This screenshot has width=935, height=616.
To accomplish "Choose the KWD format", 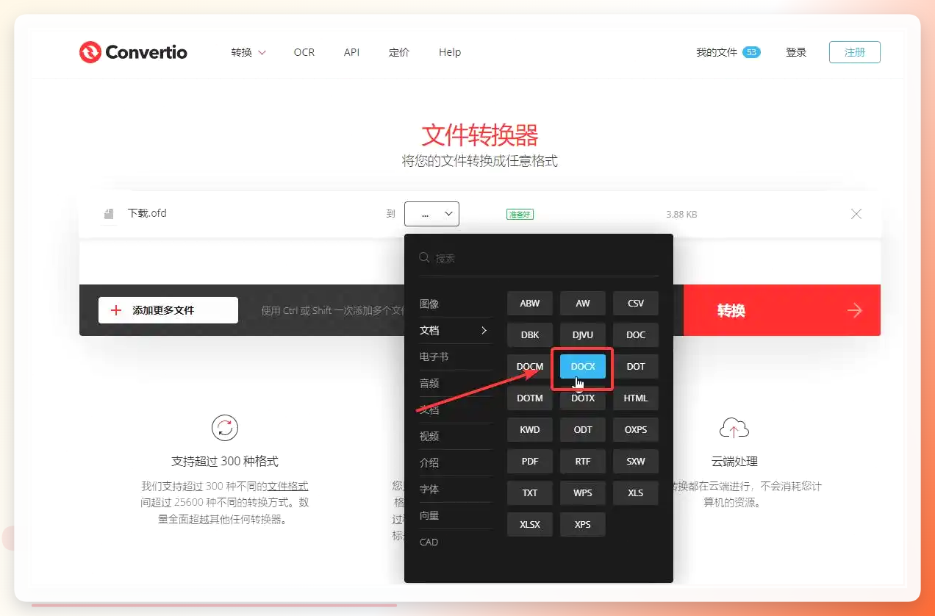I will tap(530, 429).
